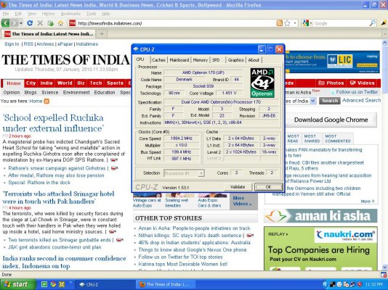Viewport: 388px width, 290px height.
Task: Click the AMD 64 Opteron logo in CPU-Z
Action: point(262,83)
